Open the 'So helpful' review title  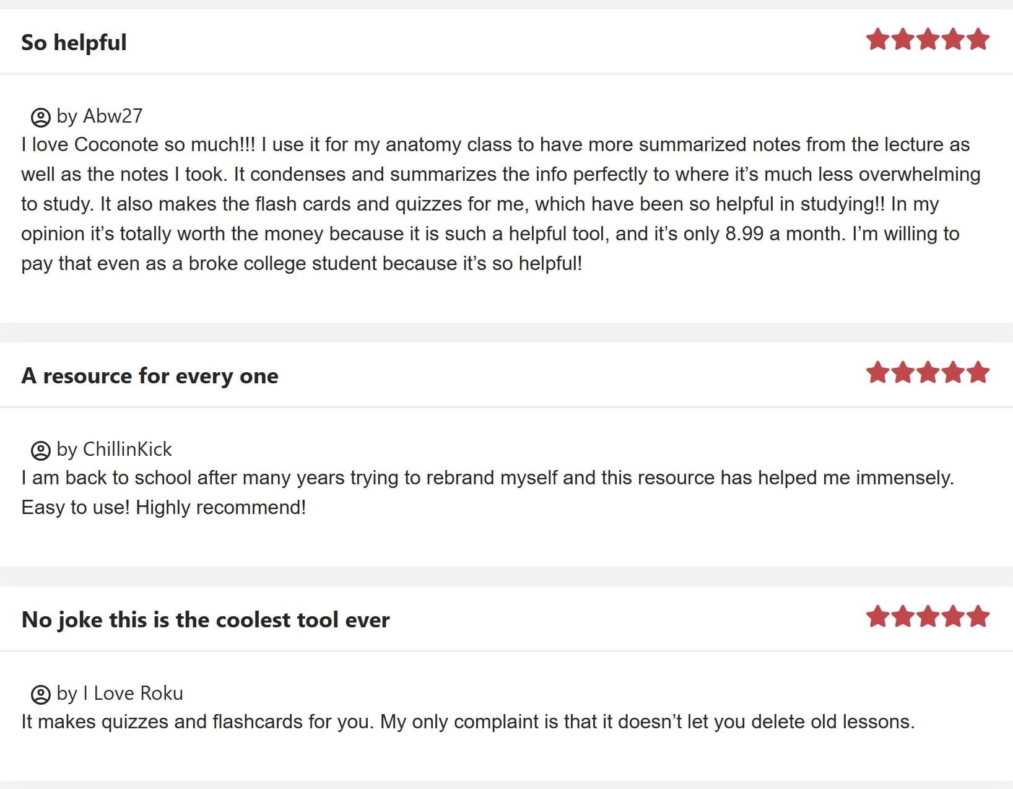point(74,43)
